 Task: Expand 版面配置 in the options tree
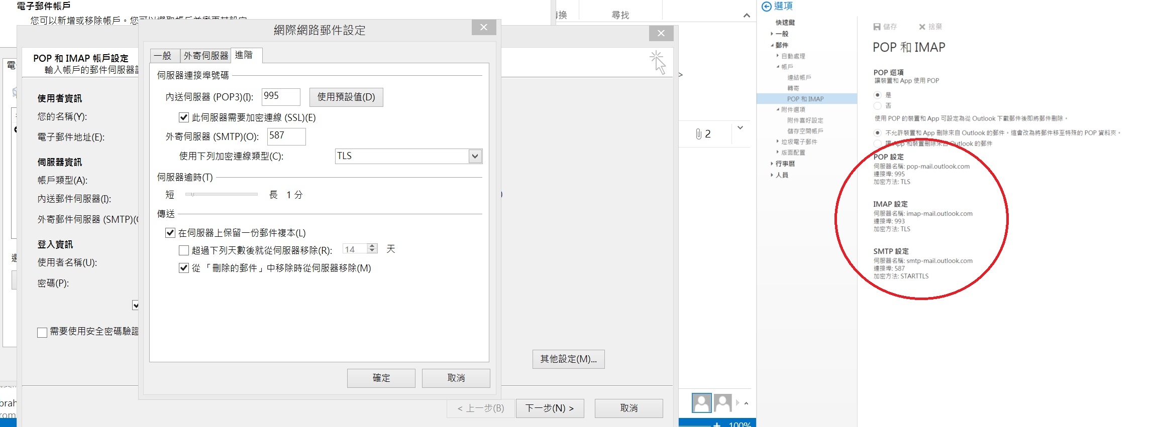coord(778,152)
